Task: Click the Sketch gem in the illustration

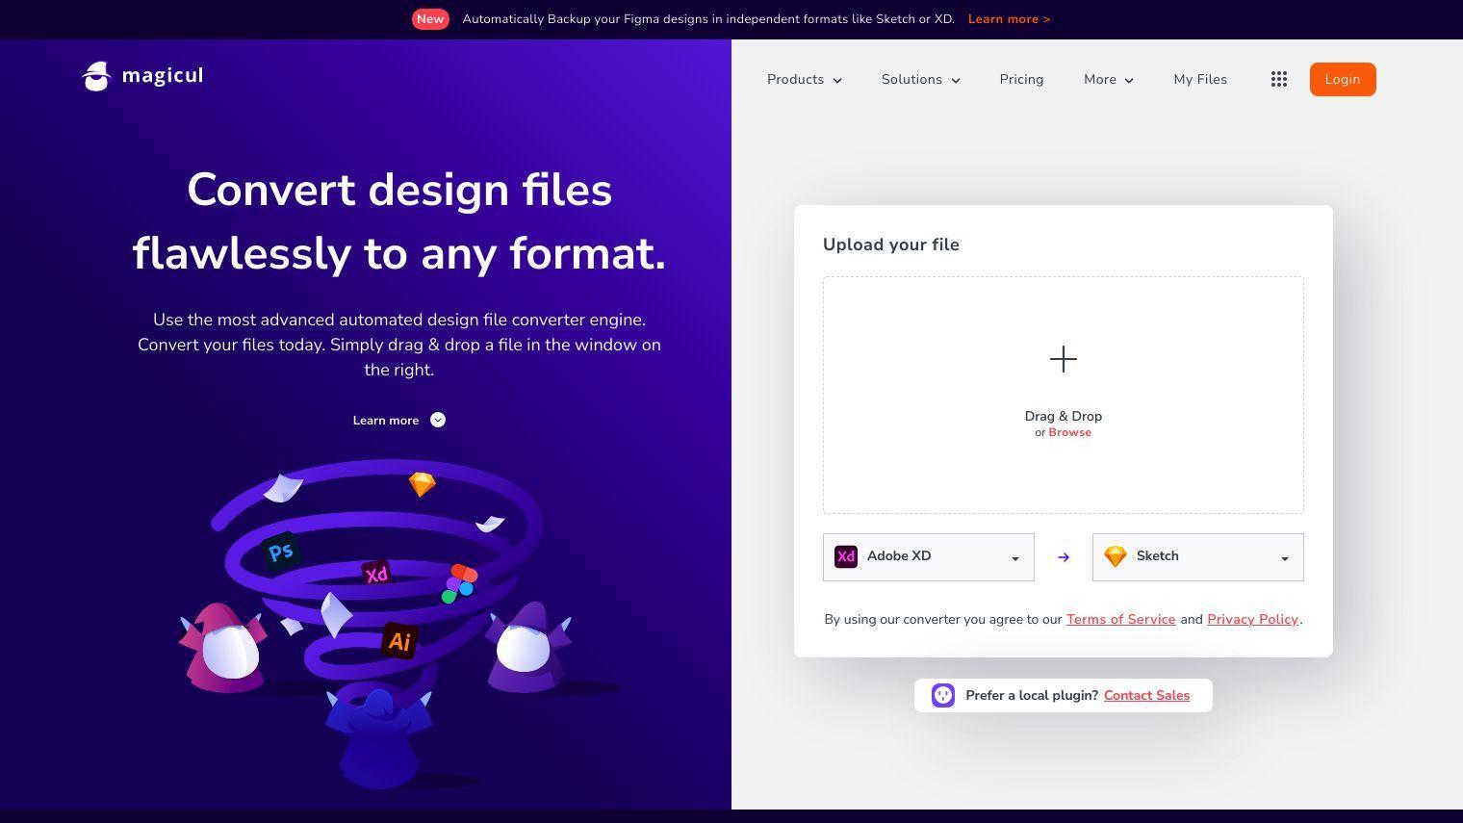Action: pos(422,483)
